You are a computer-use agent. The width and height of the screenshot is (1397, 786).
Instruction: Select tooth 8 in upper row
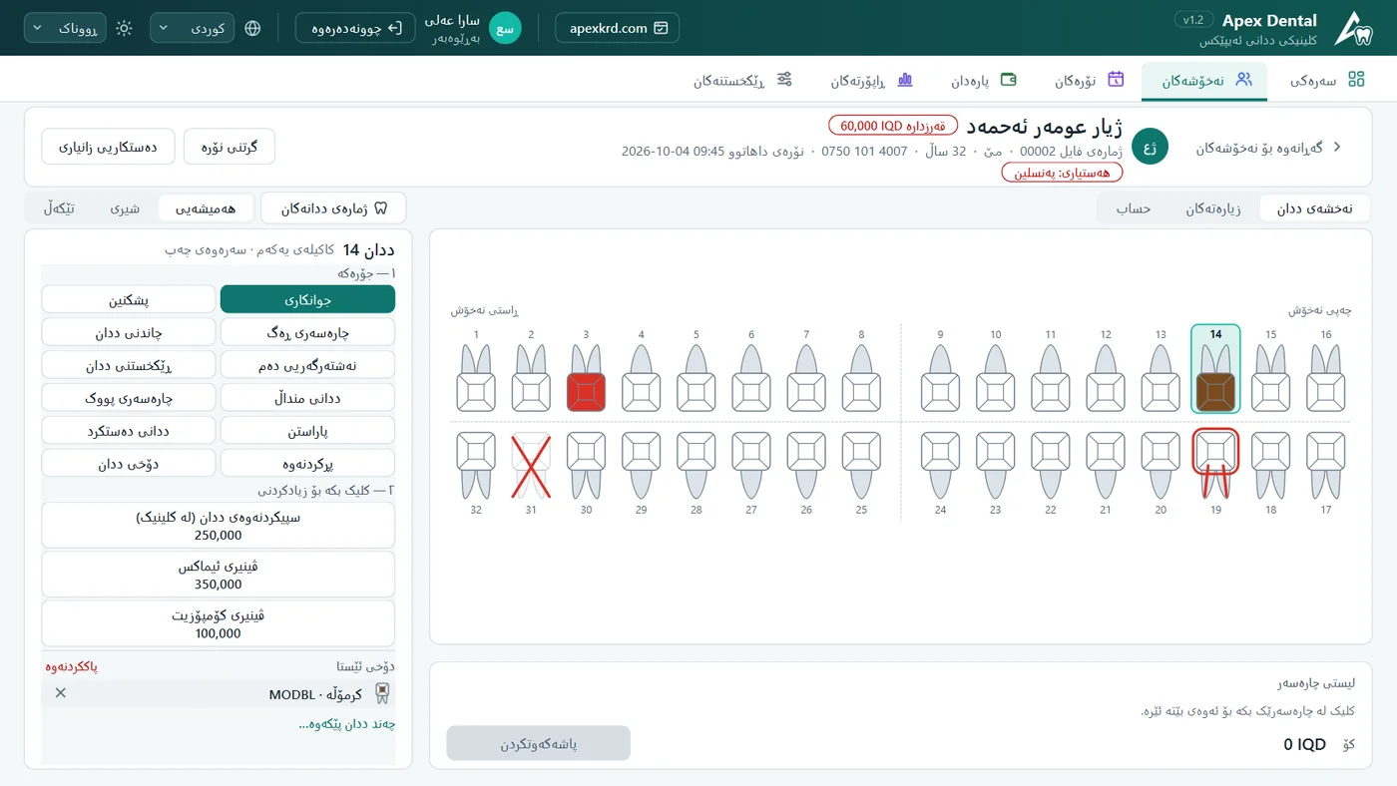click(x=861, y=378)
